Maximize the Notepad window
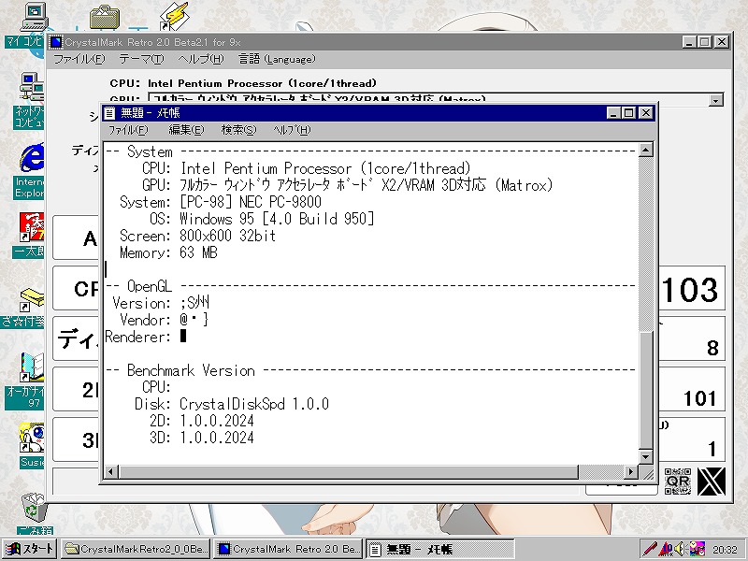This screenshot has height=561, width=748. [x=628, y=113]
